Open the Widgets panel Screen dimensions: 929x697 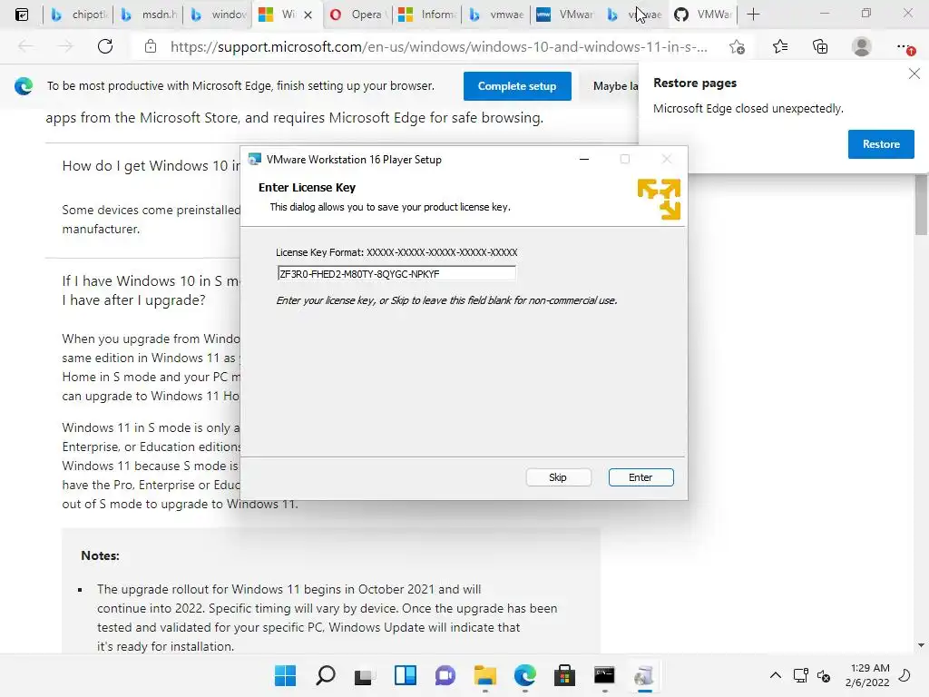[406, 675]
